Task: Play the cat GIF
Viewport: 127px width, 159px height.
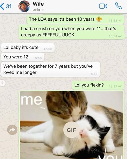Action: pos(71,130)
